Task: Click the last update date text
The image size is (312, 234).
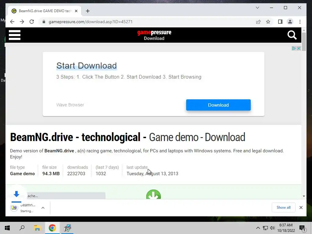Action: 152,173
